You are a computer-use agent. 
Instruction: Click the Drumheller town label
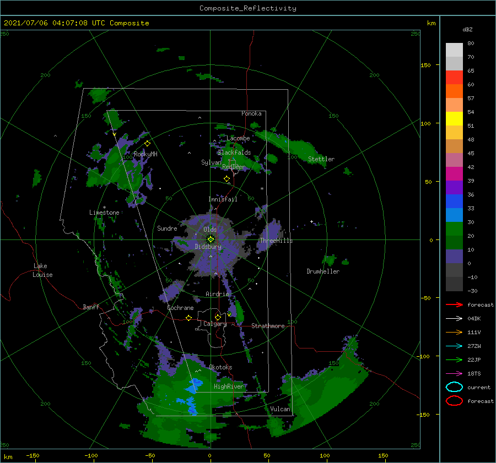tap(323, 271)
